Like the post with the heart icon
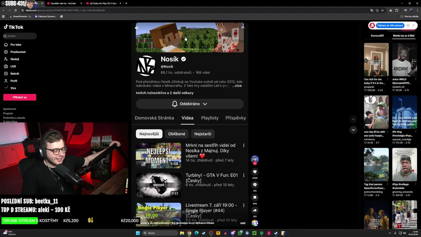The height and width of the screenshot is (237, 421). coord(255,172)
